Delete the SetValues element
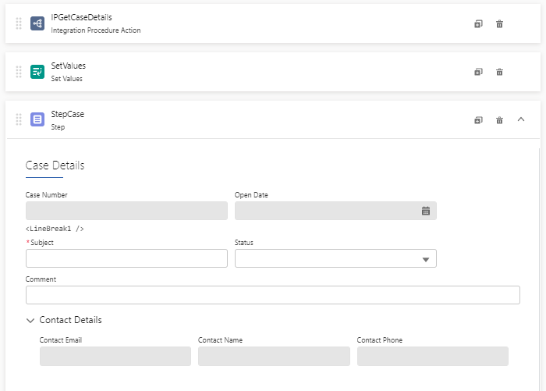This screenshot has width=546, height=391. click(x=500, y=72)
